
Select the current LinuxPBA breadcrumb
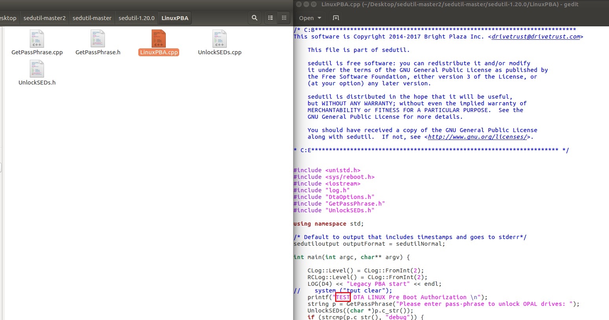coord(174,18)
